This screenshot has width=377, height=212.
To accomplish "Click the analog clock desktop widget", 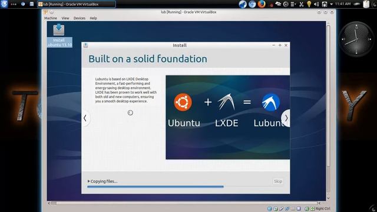I will (356, 39).
